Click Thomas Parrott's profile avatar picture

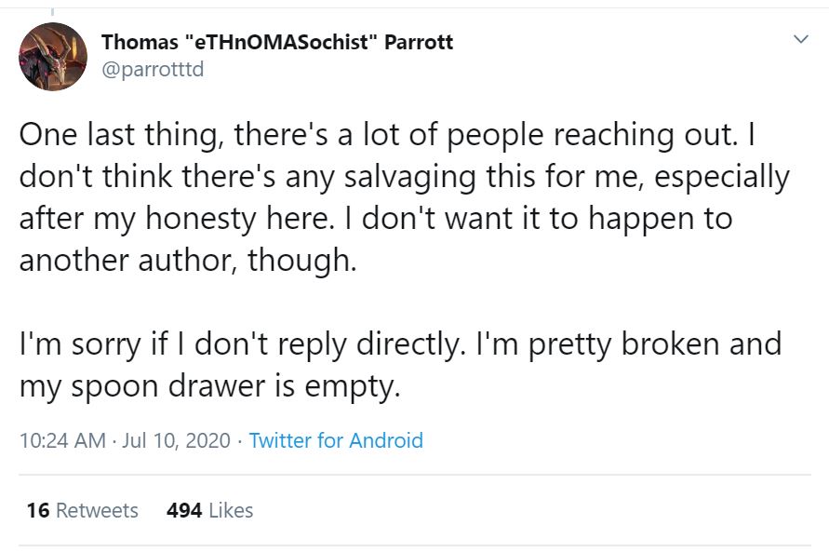55,56
